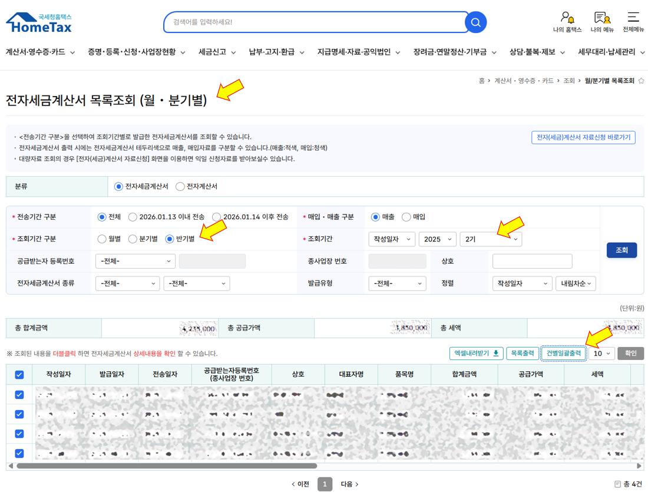
Task: Click the HomeTax logo
Action: (x=39, y=23)
